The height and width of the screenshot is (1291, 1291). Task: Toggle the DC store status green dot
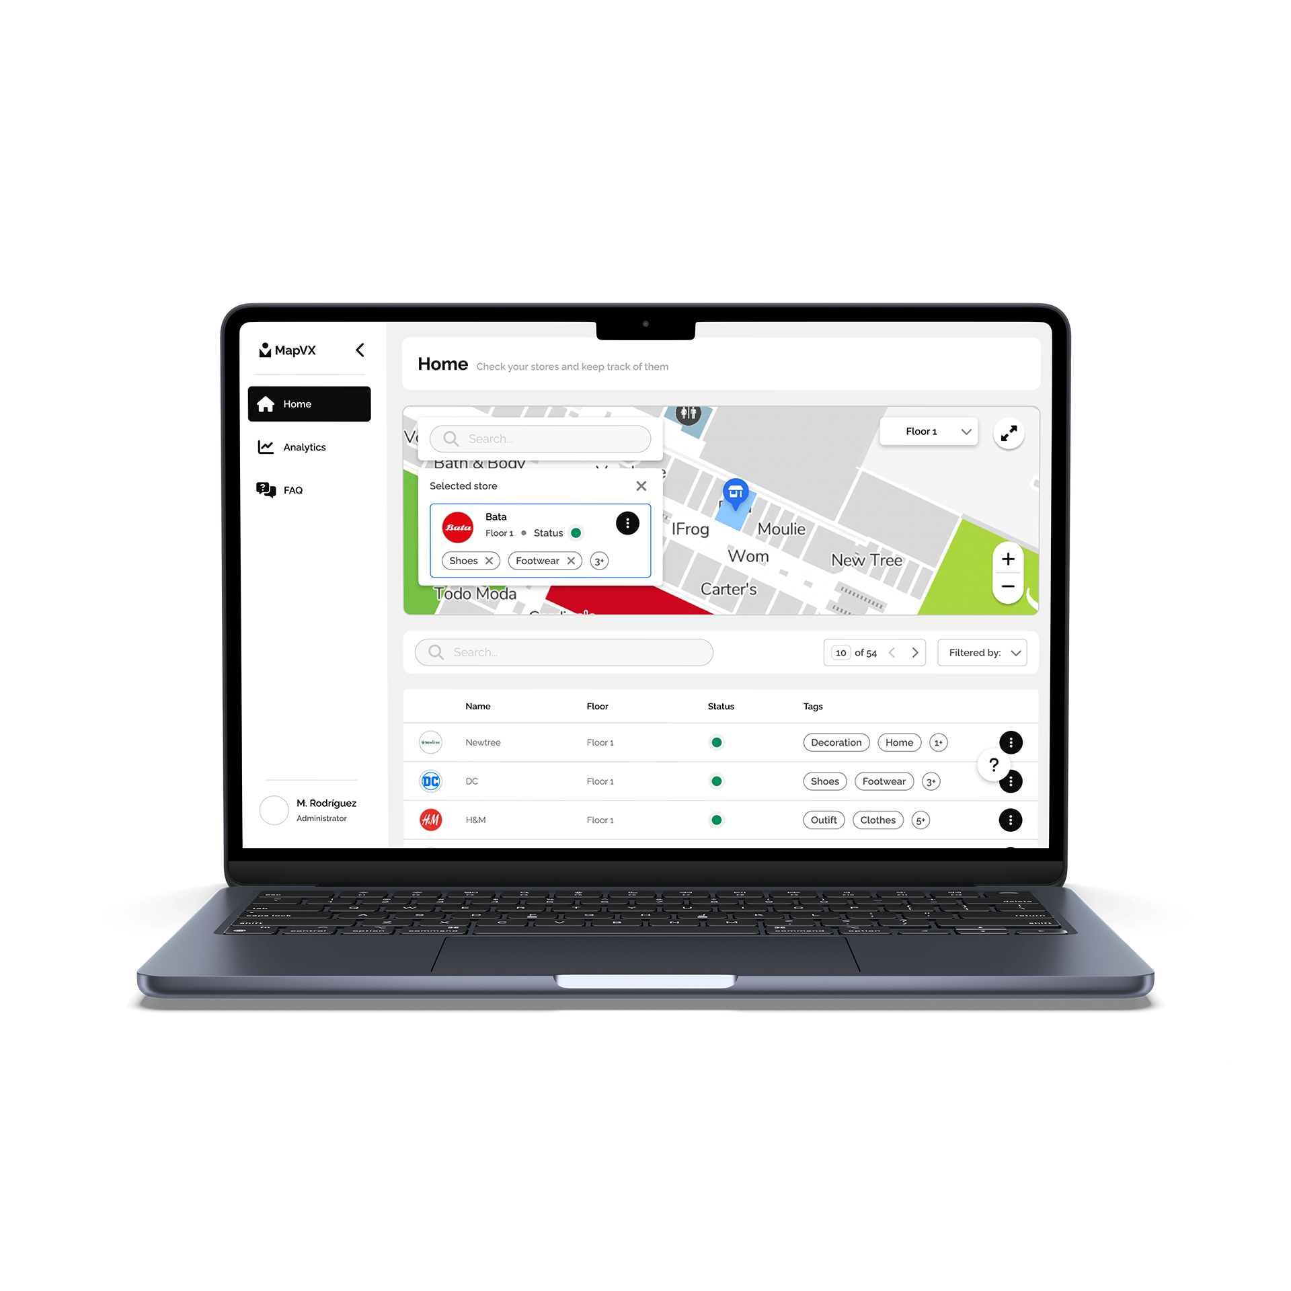click(717, 780)
